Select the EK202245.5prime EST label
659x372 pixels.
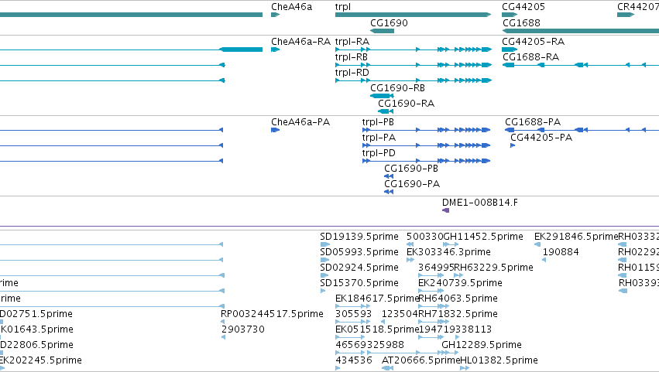coord(41,361)
